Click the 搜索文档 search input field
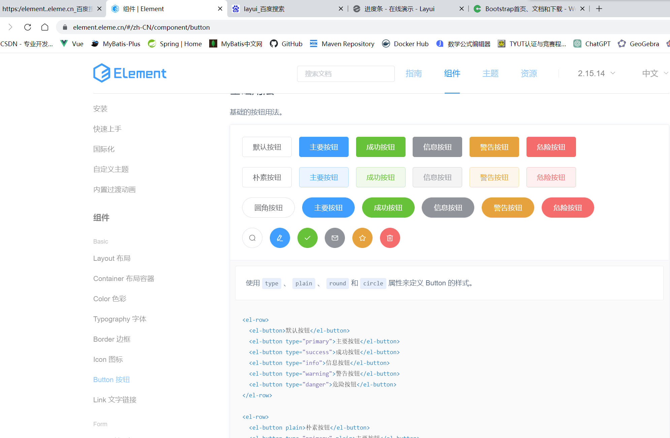 (x=346, y=73)
